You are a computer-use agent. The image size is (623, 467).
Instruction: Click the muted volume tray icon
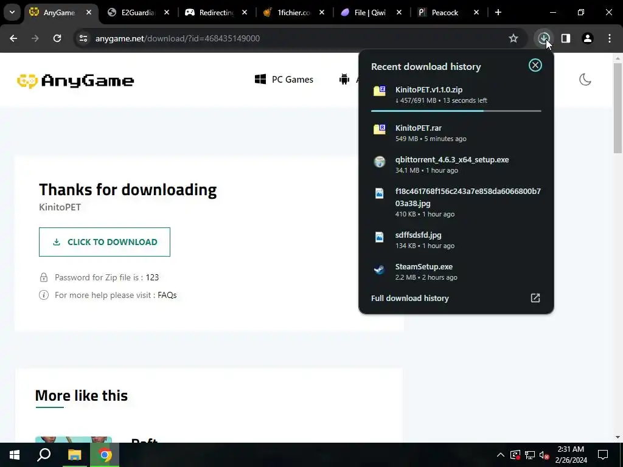[x=545, y=455]
